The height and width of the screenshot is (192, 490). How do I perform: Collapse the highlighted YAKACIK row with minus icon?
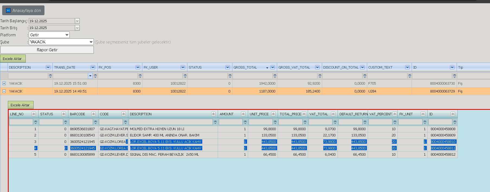4,91
